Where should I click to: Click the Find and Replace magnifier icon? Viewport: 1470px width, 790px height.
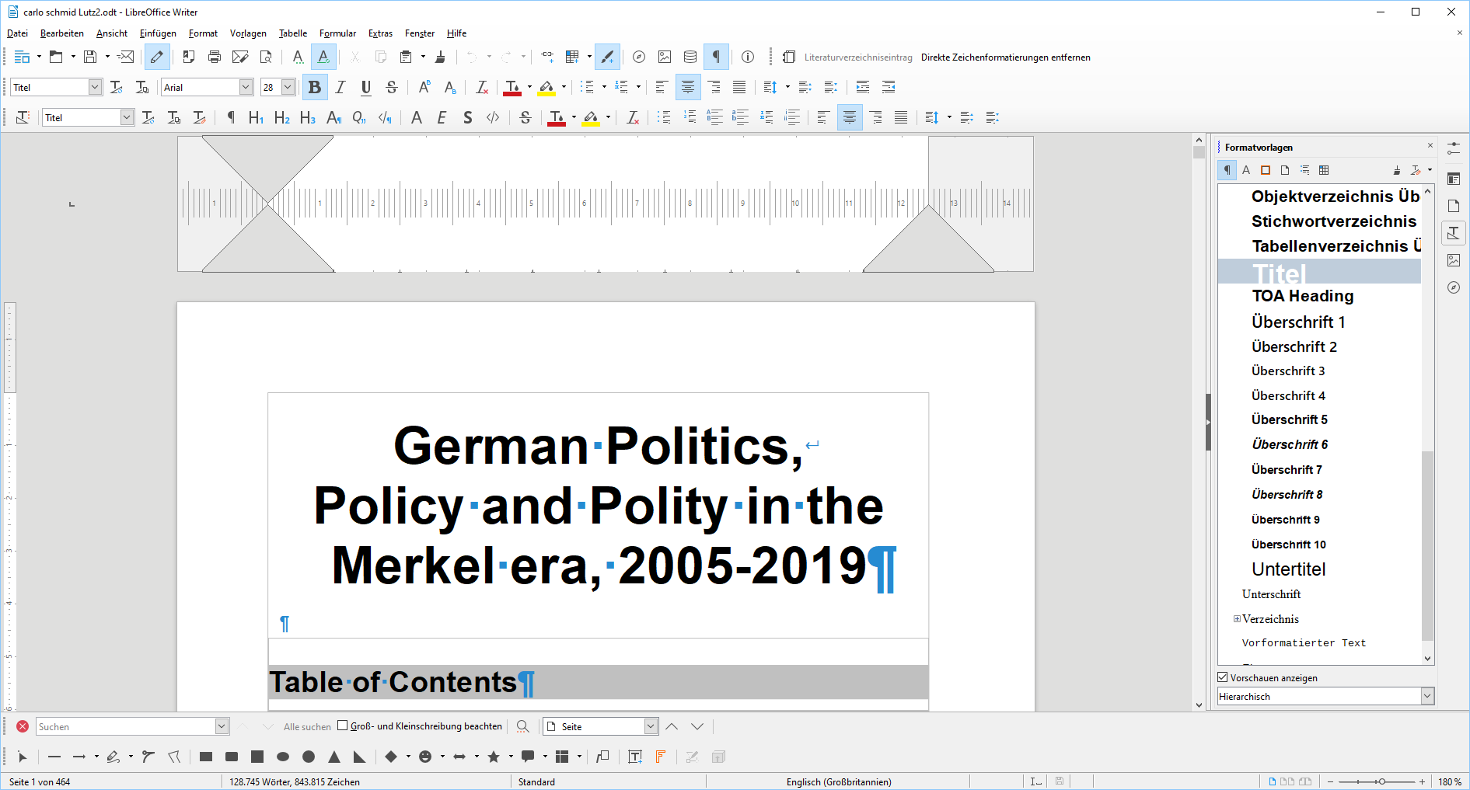pyautogui.click(x=523, y=726)
